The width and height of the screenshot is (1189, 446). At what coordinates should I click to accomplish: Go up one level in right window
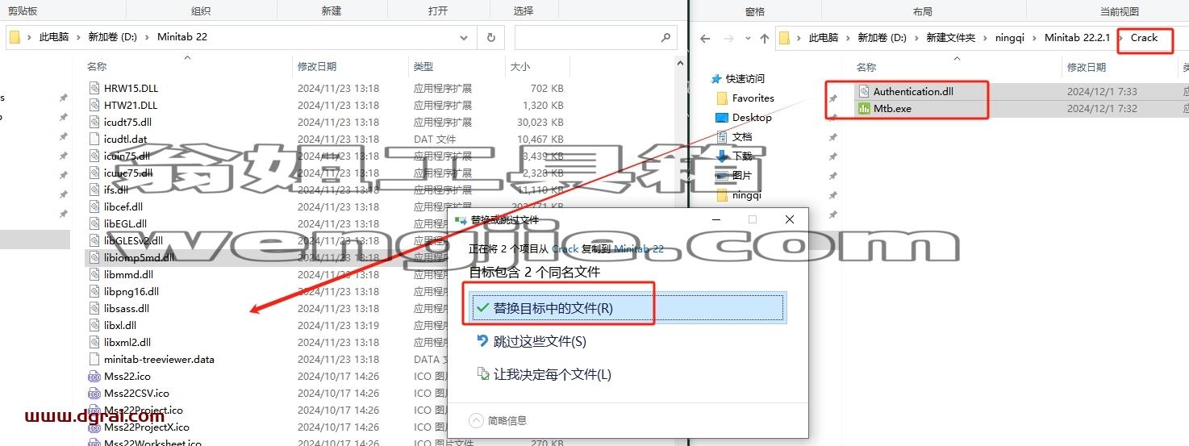(765, 38)
